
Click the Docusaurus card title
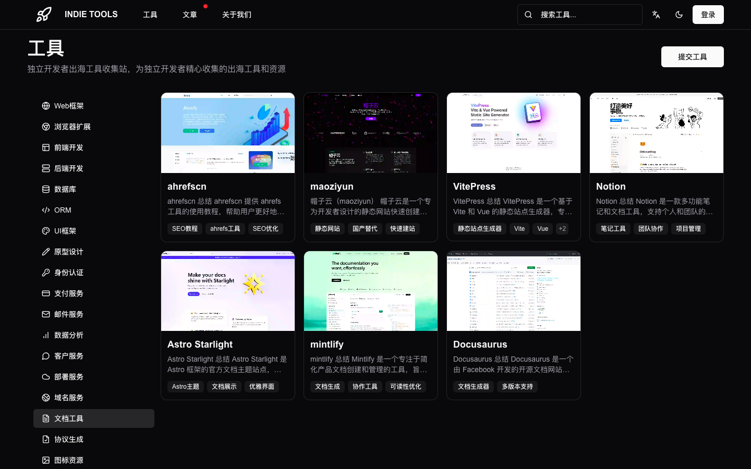[480, 344]
